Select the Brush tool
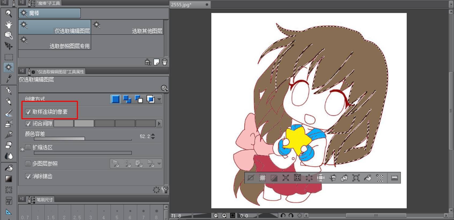454x220 pixels. 9,113
